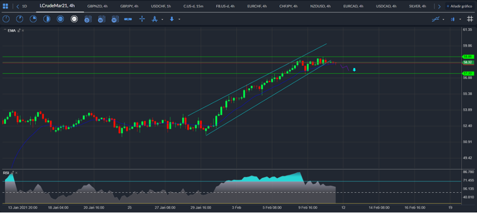
Task: Click the 86.780 RSI axis value
Action: click(468, 172)
